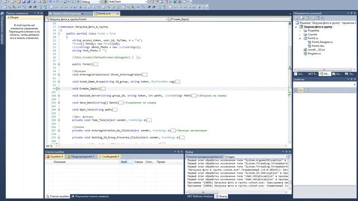Click the Undo toolbar icon
The image size is (358, 201).
(50, 2)
